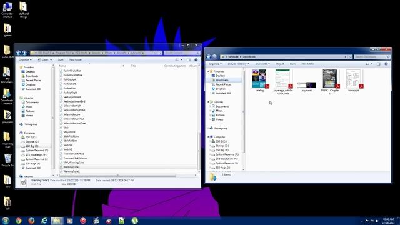Image resolution: width=400 pixels, height=225 pixels.
Task: Select the catalog PDF thumbnail
Action: coord(260,81)
